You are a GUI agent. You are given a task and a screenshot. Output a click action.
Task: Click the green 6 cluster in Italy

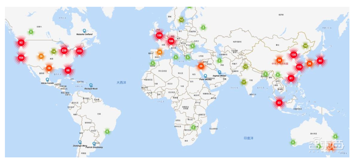176,57
